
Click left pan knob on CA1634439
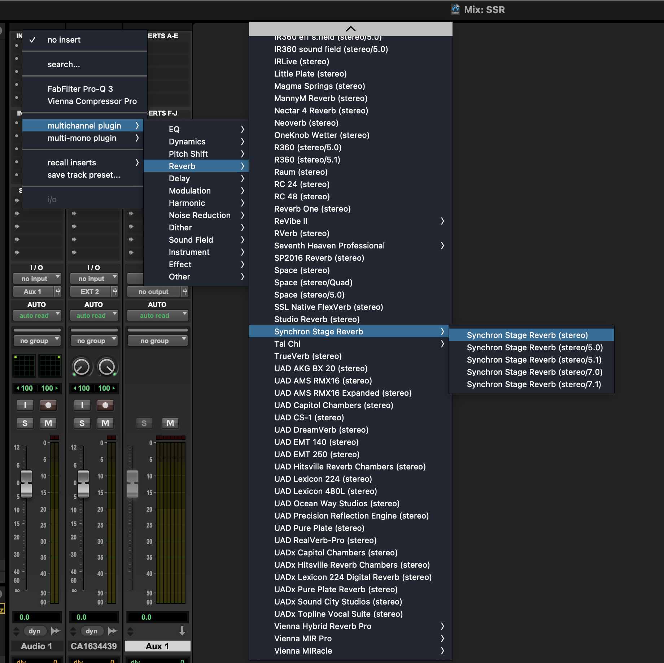[x=82, y=367]
